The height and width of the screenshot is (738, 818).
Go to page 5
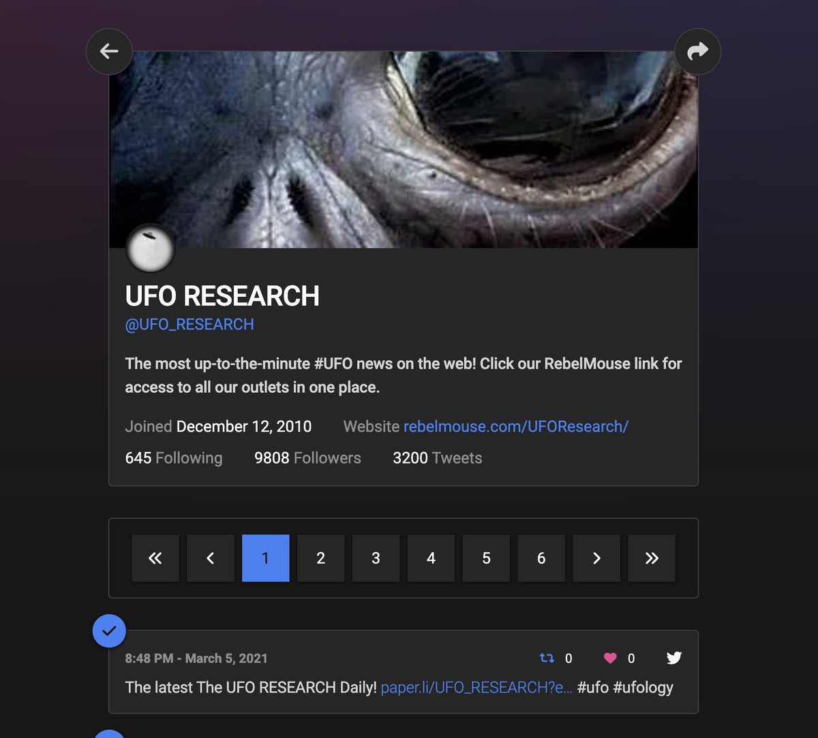click(487, 558)
